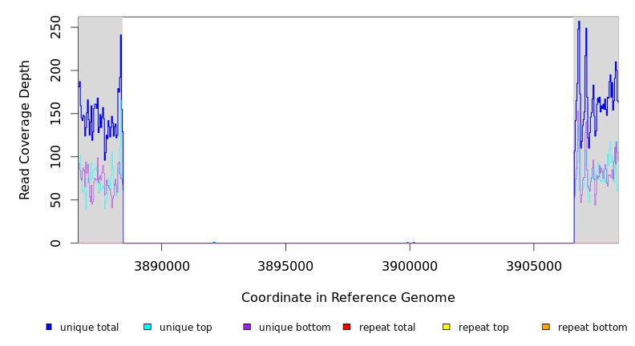Viewport: 635px width, 346px height.
Task: Select the "unique total" legend label
Action: coord(89,328)
